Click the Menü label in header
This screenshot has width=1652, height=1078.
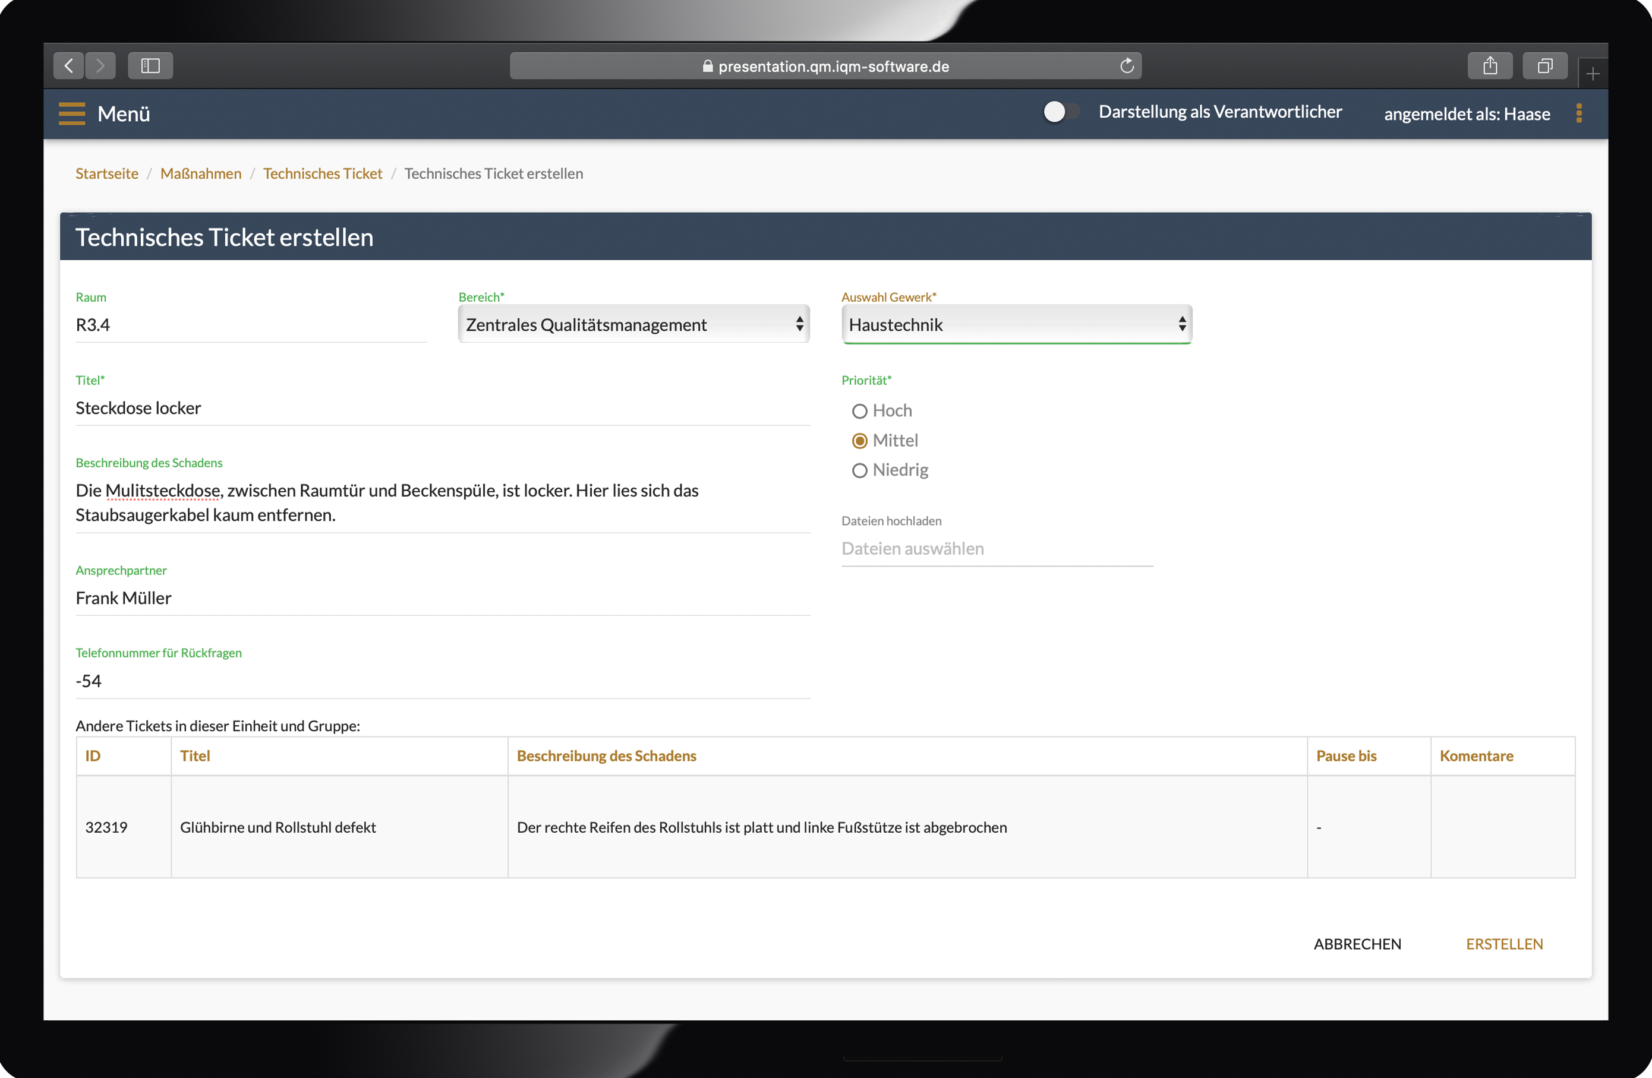(124, 114)
